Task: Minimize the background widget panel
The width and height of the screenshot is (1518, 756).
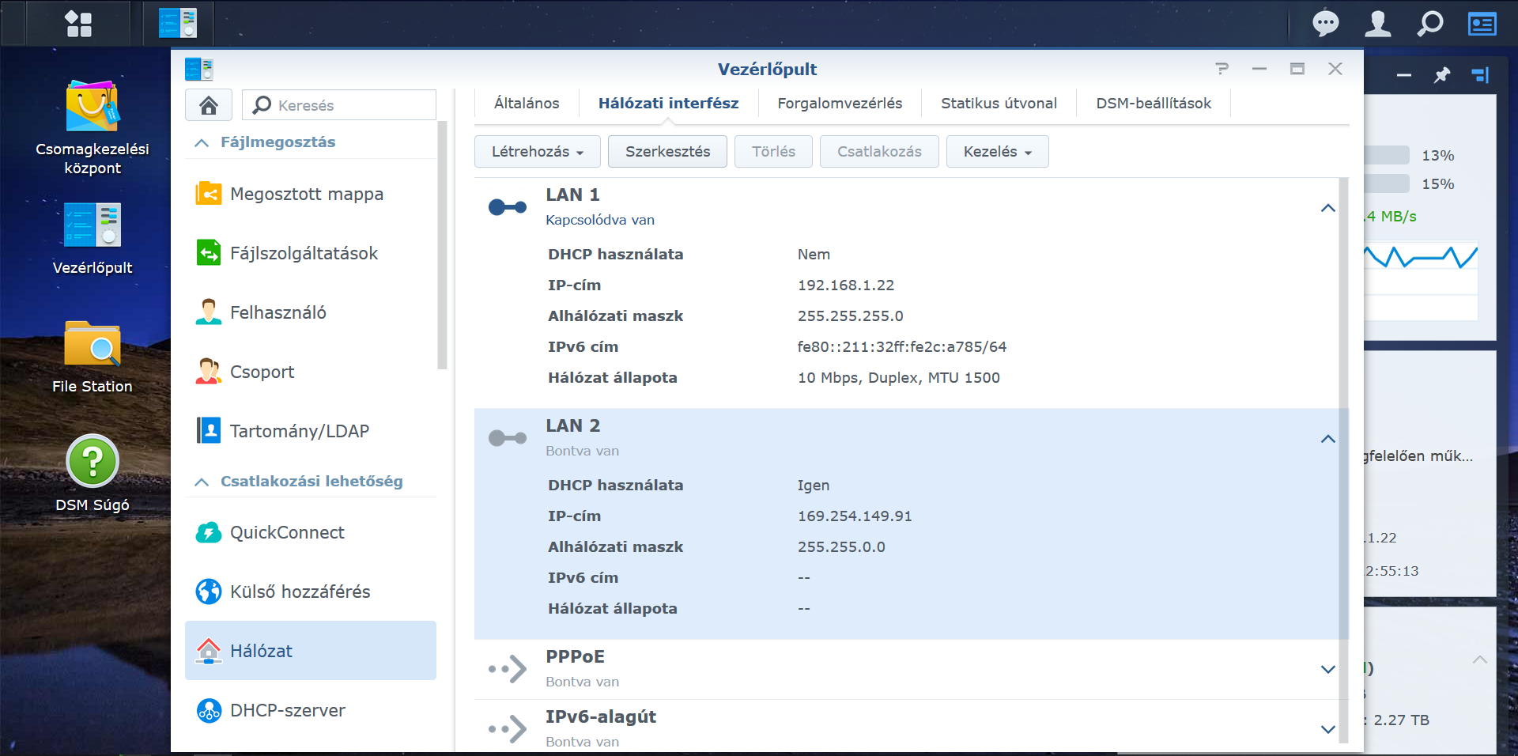Action: click(1404, 75)
